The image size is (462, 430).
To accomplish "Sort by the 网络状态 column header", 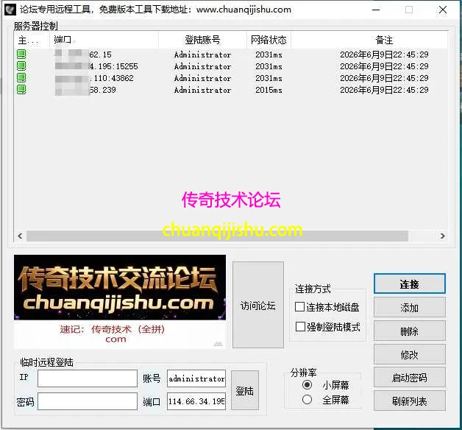I will (x=269, y=40).
